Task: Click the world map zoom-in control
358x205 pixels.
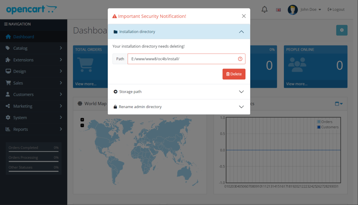Action: (82, 119)
